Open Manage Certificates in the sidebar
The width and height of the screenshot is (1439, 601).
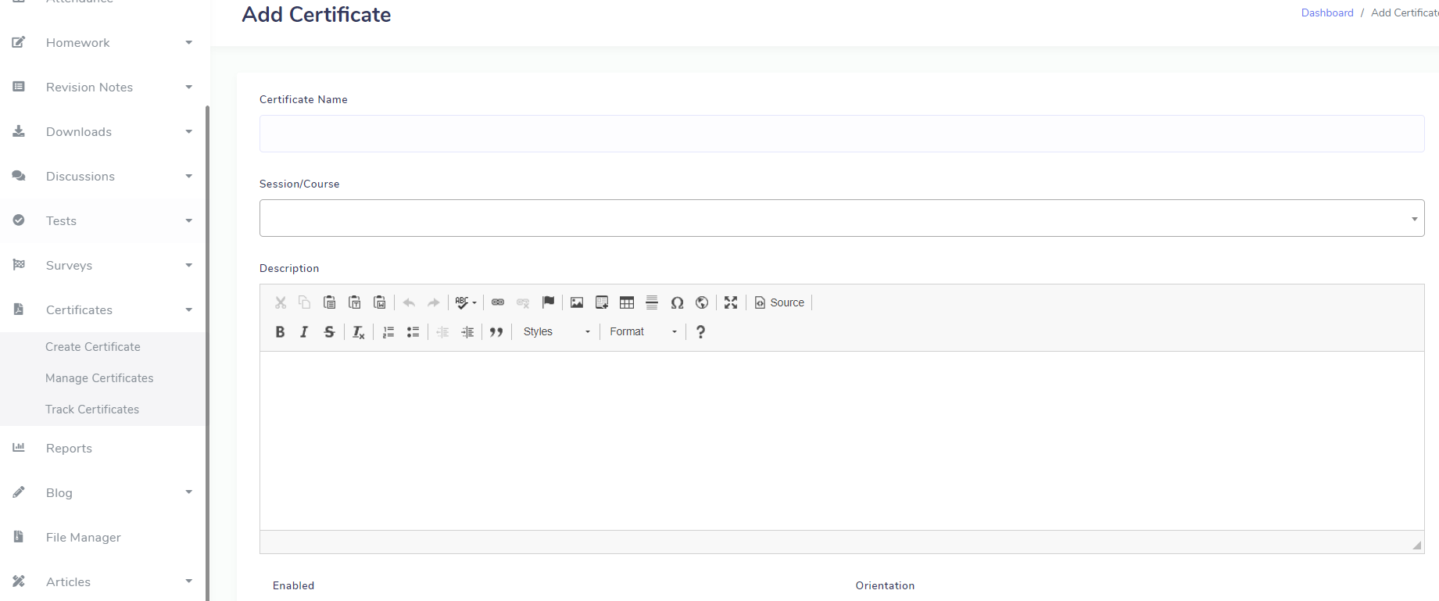click(99, 378)
